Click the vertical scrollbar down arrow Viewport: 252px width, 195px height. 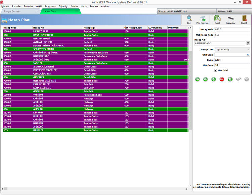[190, 186]
